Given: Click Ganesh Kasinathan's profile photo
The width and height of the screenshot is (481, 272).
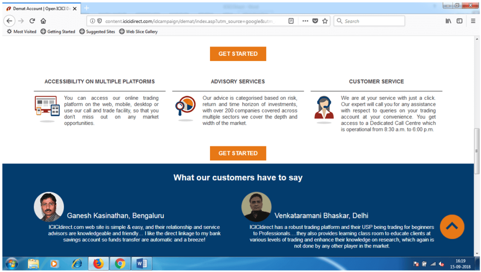Looking at the screenshot, I should pos(49,207).
